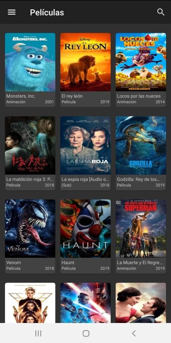Tap the "Haunt" title label

(68, 263)
